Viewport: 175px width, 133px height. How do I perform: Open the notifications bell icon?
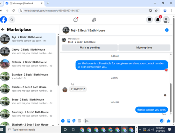click(x=158, y=20)
